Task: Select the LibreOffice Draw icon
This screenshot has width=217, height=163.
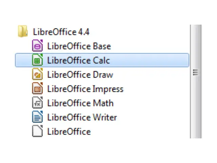Action: click(x=37, y=74)
